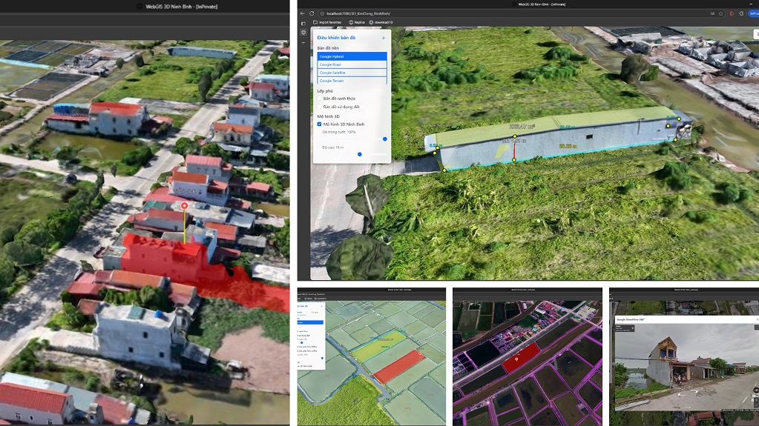This screenshot has width=759, height=426.
Task: Select the red parcel in cadastral map screenshot
Action: [x=399, y=366]
